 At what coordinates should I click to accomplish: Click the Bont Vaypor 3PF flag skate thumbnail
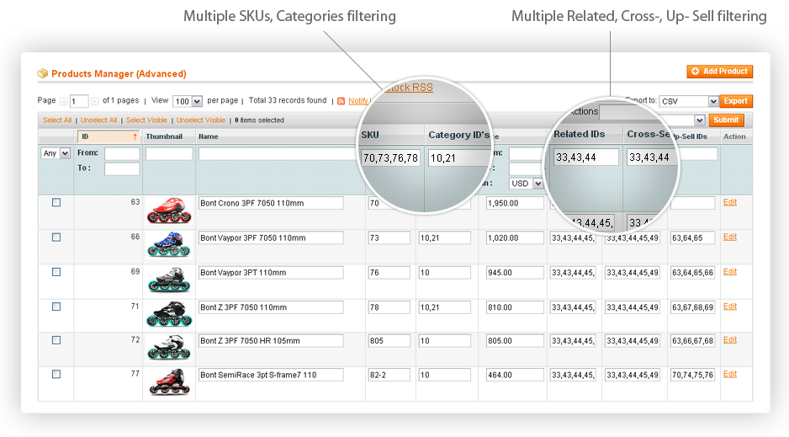(169, 245)
